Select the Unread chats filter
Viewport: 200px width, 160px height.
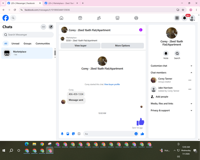15,44
